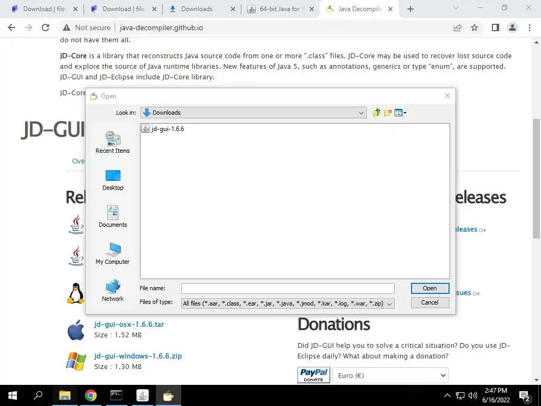Open the Java taskbar icon
The height and width of the screenshot is (406, 541).
143,395
